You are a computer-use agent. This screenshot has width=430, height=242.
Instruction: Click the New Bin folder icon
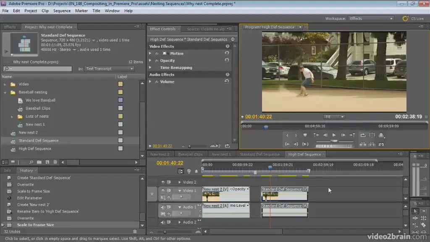point(39,162)
